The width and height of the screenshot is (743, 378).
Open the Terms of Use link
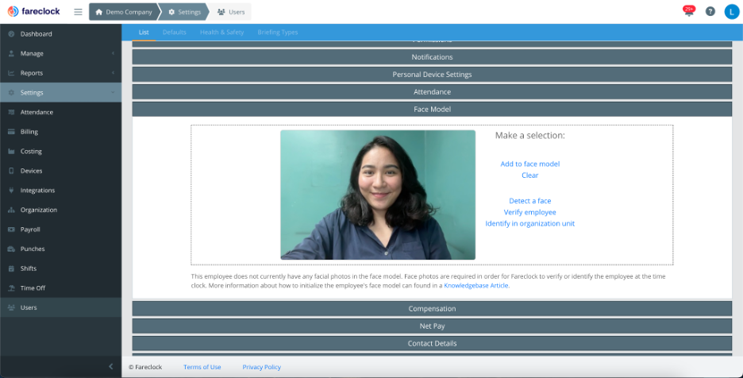coord(202,367)
